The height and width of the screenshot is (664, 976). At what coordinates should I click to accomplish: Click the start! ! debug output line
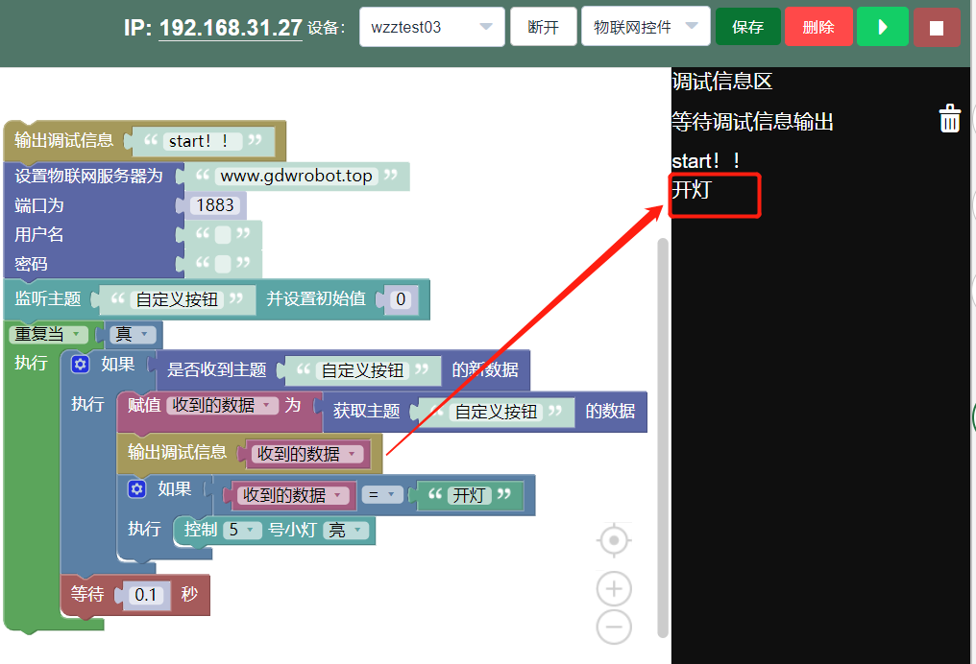click(x=706, y=161)
